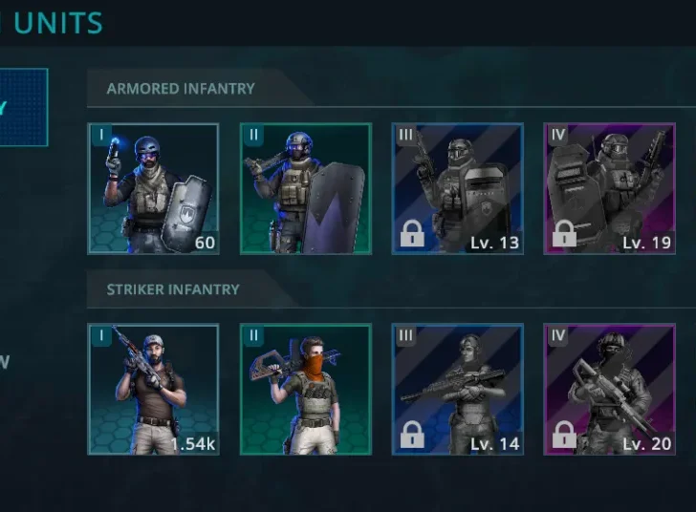This screenshot has width=696, height=512.
Task: Click the padlock icon on Lv. 19 unit
Action: click(x=564, y=233)
